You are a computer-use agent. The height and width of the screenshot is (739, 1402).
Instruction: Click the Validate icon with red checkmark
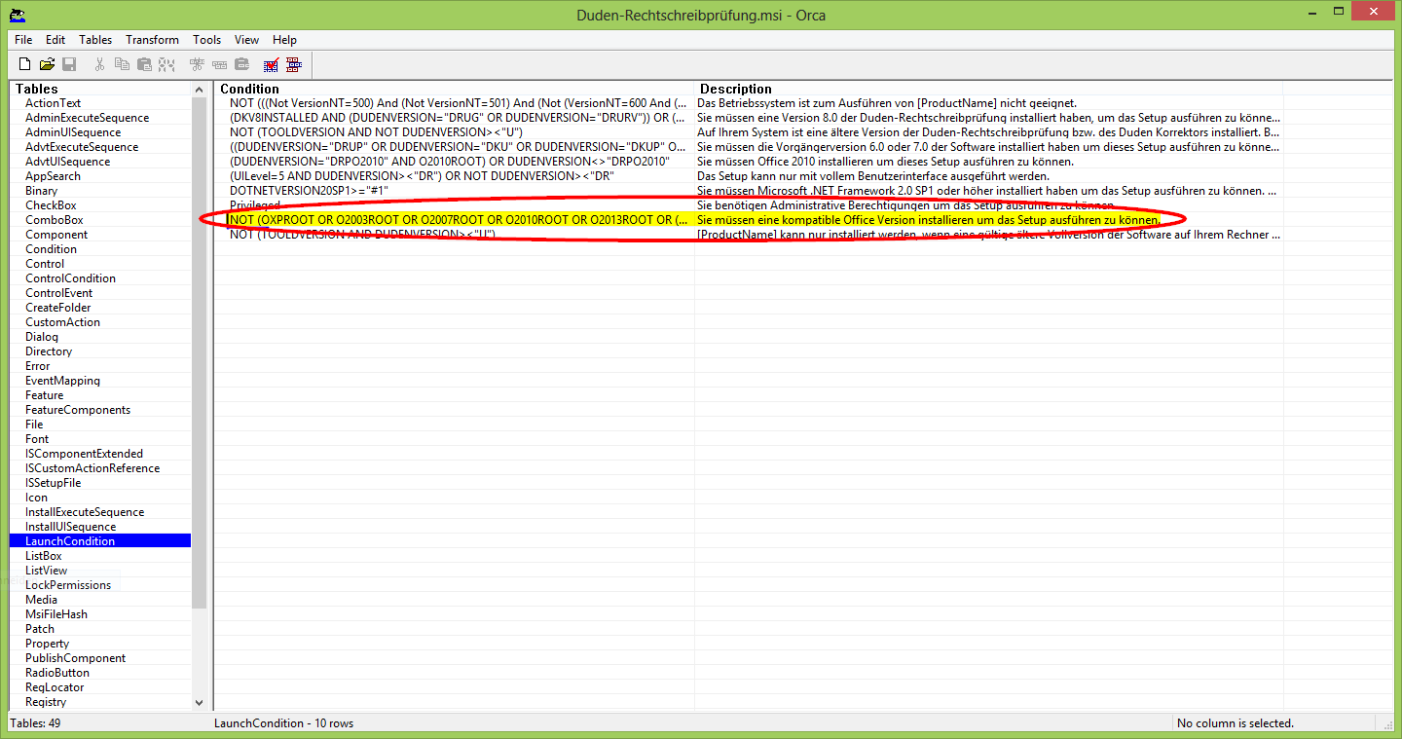pyautogui.click(x=272, y=64)
